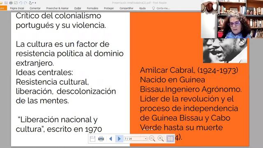Click the Conte-me search box

[x=163, y=8]
